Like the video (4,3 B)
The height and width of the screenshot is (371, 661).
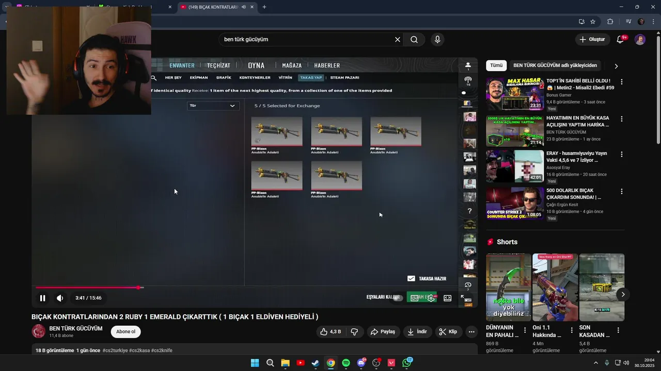click(330, 332)
